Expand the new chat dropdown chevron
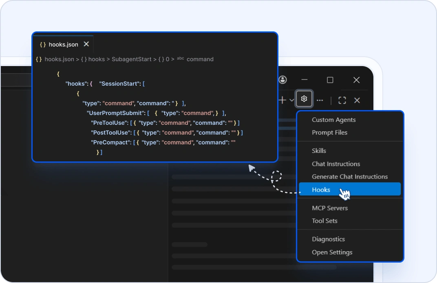The image size is (437, 283). (x=291, y=100)
